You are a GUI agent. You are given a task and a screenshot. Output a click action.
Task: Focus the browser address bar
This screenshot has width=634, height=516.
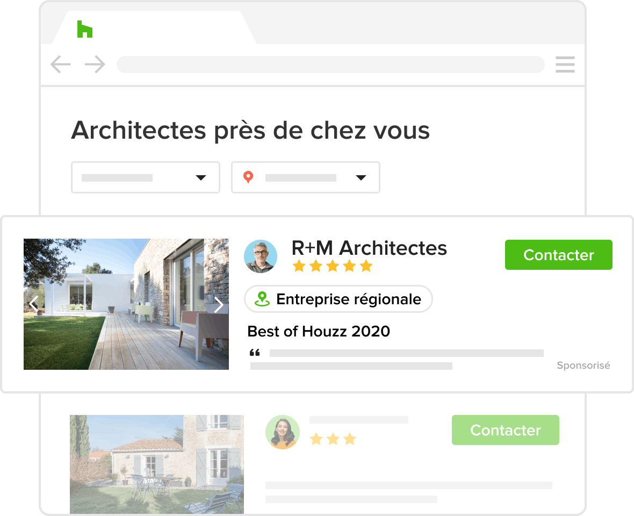pyautogui.click(x=330, y=64)
